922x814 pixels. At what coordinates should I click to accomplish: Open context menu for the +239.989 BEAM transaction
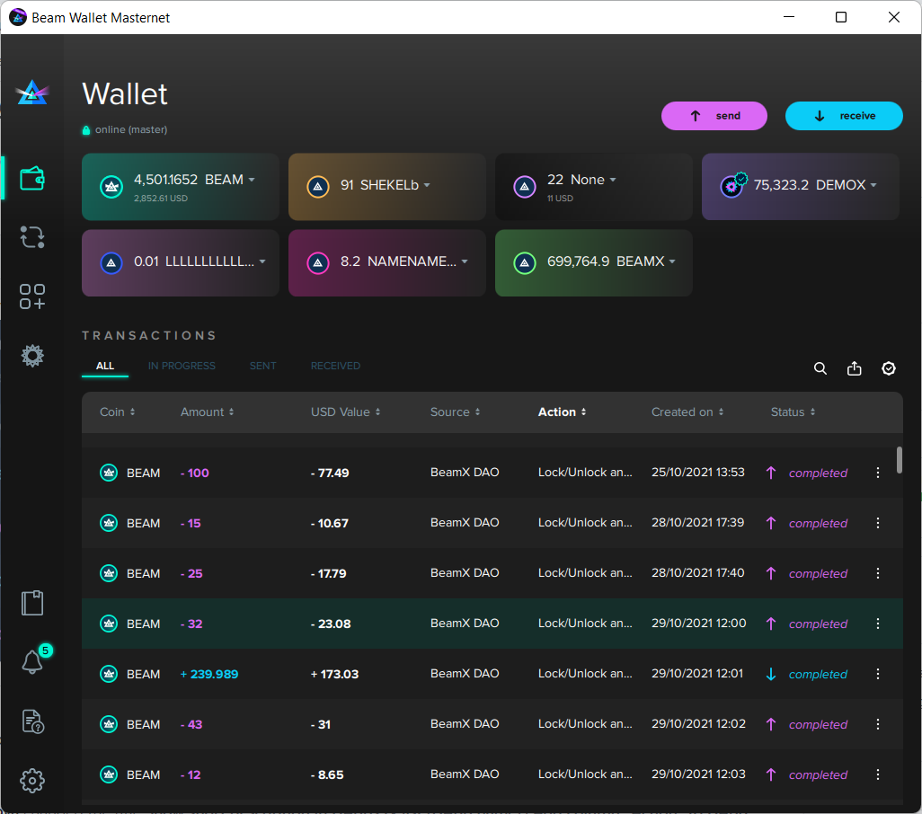[878, 674]
